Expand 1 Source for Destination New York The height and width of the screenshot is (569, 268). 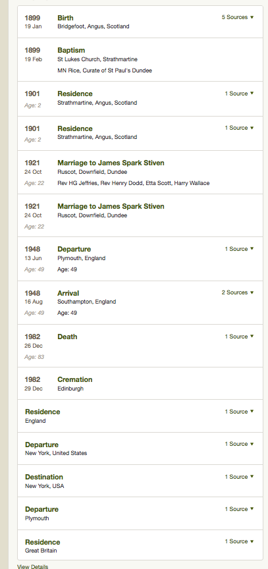pyautogui.click(x=239, y=477)
